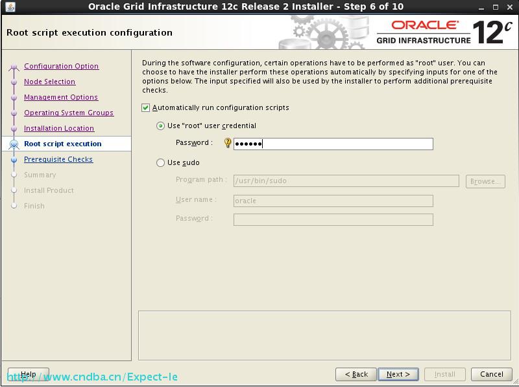
Task: Click the Program path field
Action: pos(346,181)
